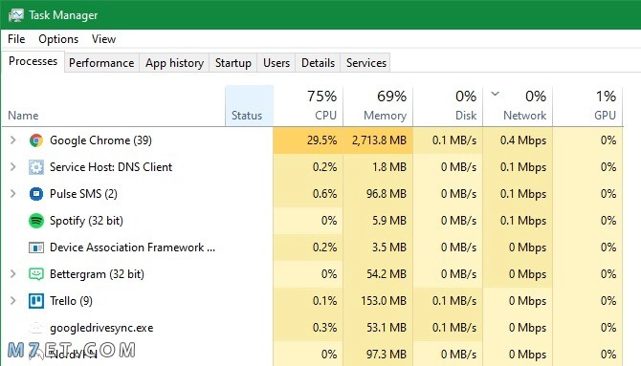641x366 pixels.
Task: Expand the Trello (9) process group
Action: pos(13,301)
